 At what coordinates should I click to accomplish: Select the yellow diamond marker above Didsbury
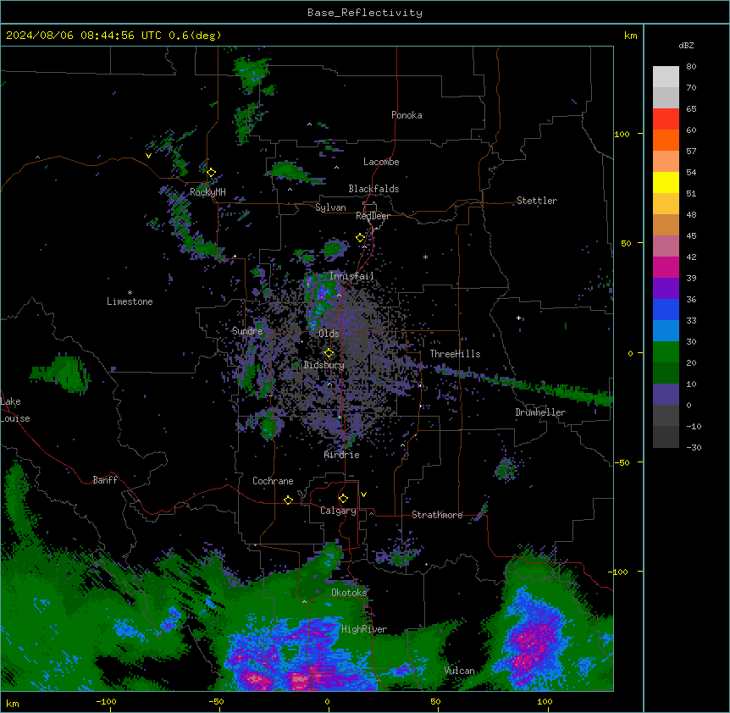(329, 353)
